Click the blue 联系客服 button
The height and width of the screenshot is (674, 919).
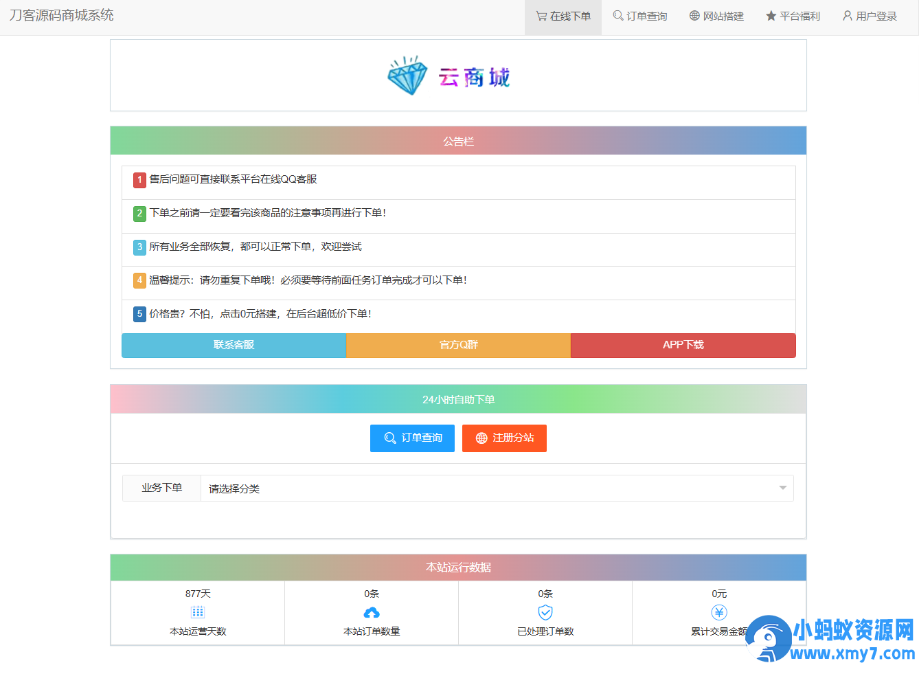(234, 345)
